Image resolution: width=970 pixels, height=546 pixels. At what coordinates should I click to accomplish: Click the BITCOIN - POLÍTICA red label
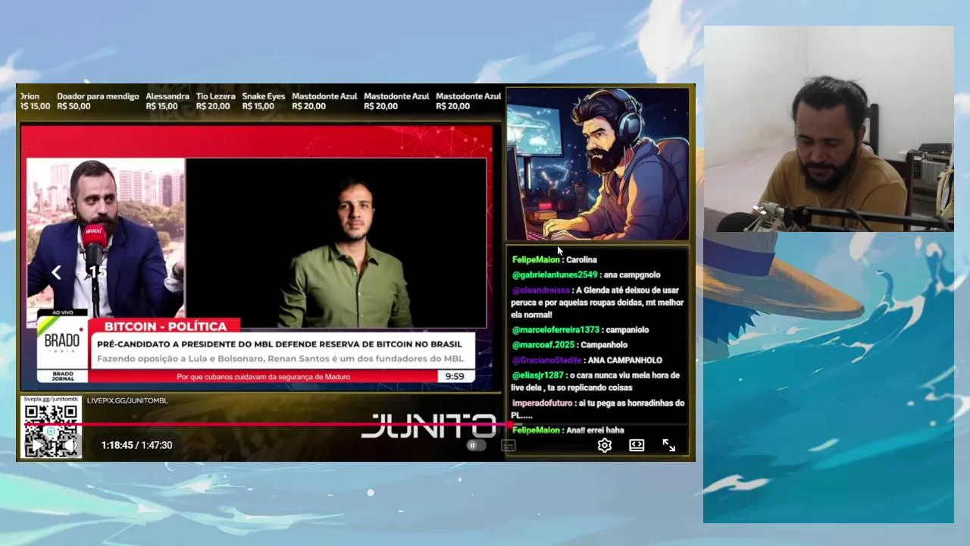coord(165,326)
